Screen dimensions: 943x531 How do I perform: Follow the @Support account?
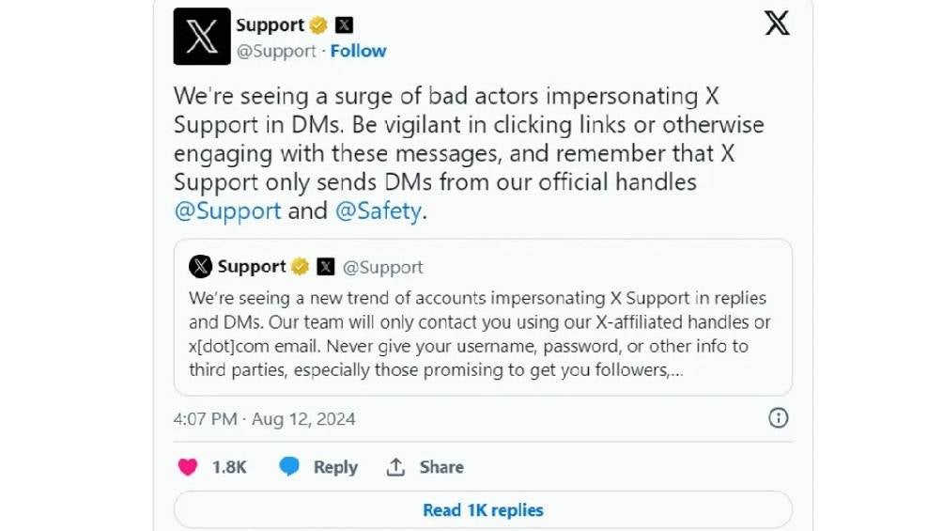click(358, 51)
